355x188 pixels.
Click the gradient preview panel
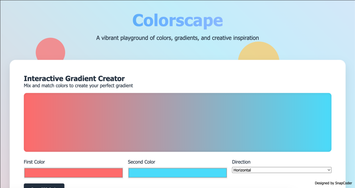[177, 122]
